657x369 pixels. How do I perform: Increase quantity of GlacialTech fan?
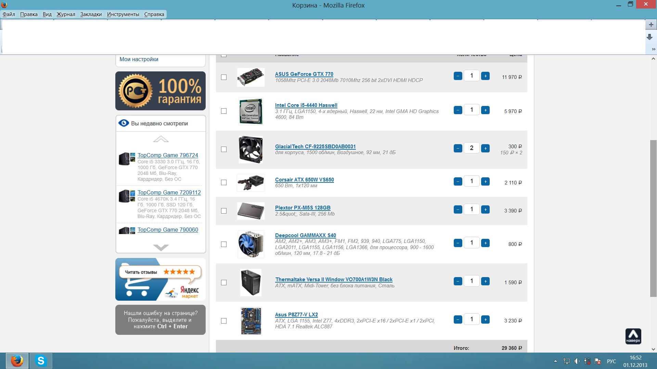click(x=485, y=148)
